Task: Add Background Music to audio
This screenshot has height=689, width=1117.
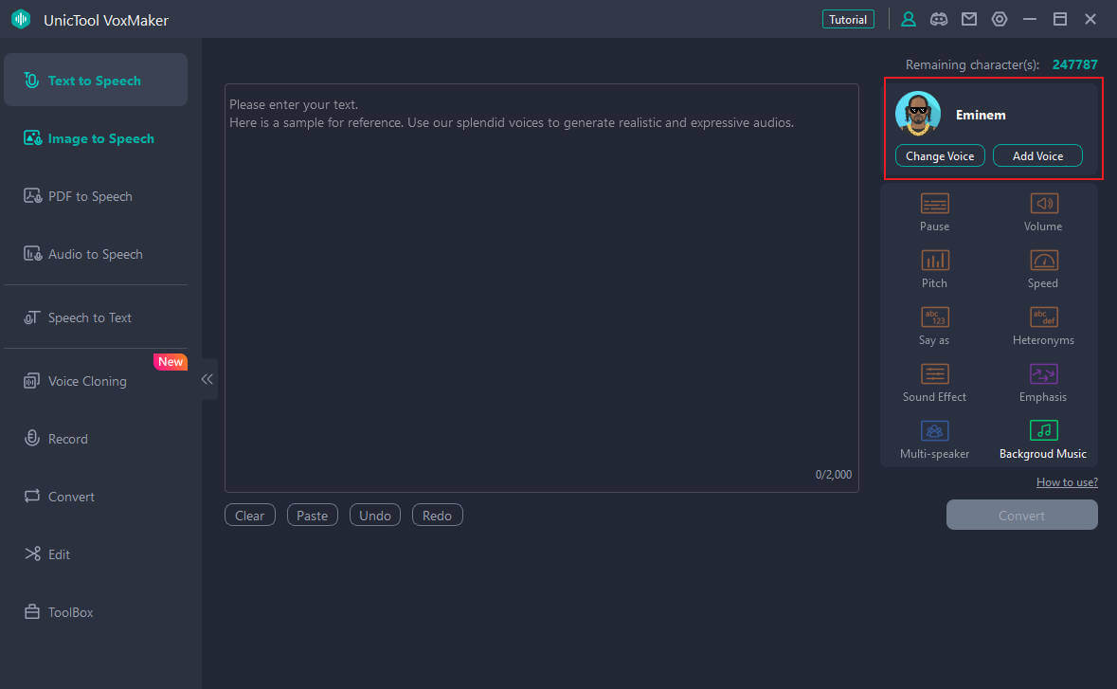Action: click(1043, 431)
